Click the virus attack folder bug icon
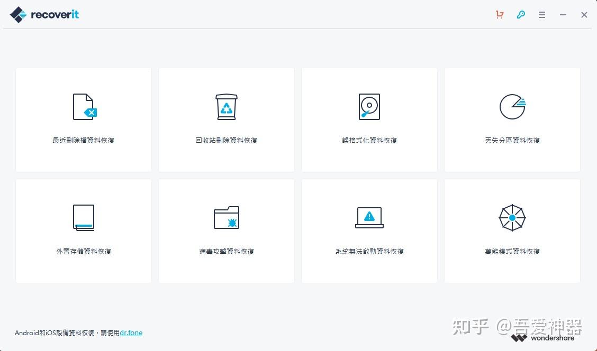The height and width of the screenshot is (351, 597). 227,217
